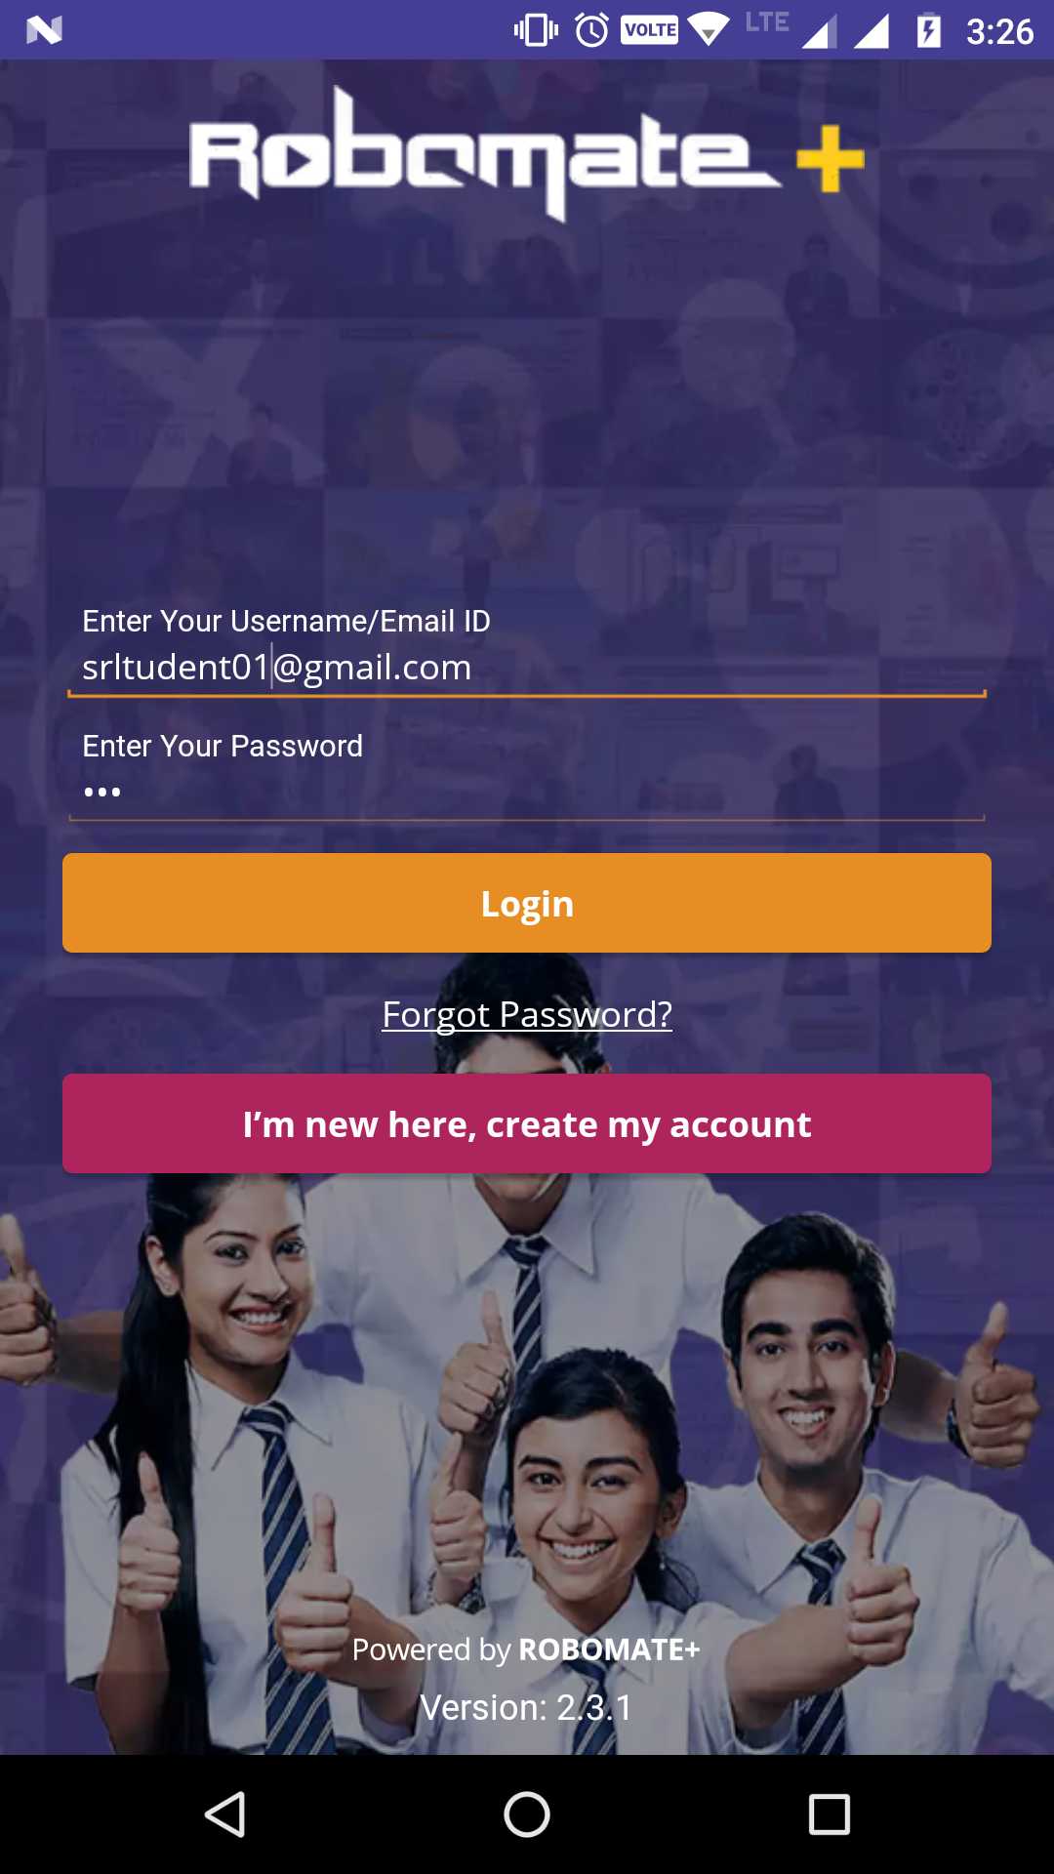Tap the N notification icon in status bar
The height and width of the screenshot is (1874, 1054).
[x=44, y=30]
